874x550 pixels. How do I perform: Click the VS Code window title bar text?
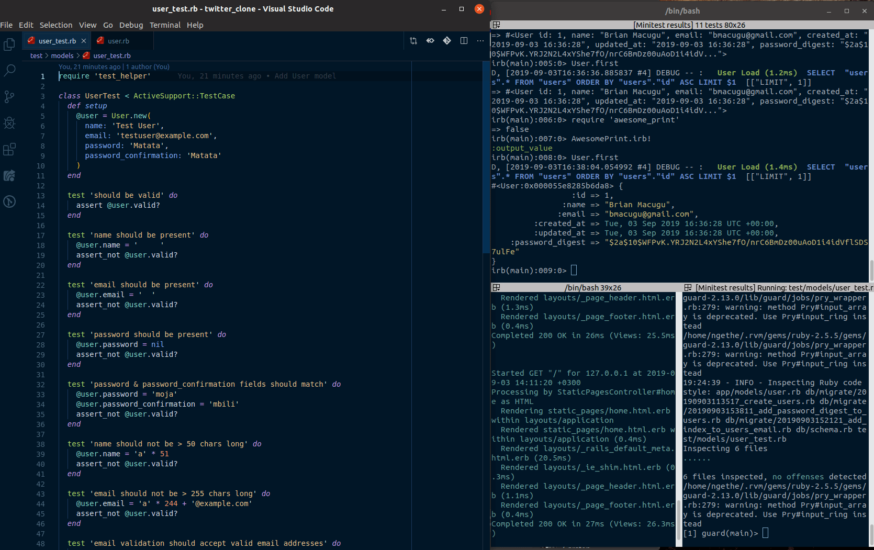(x=243, y=9)
